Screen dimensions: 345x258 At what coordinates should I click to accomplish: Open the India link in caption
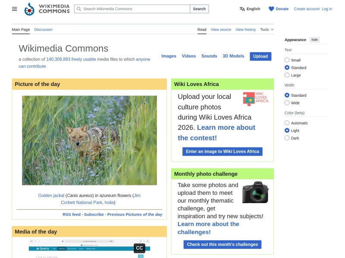pos(109,203)
